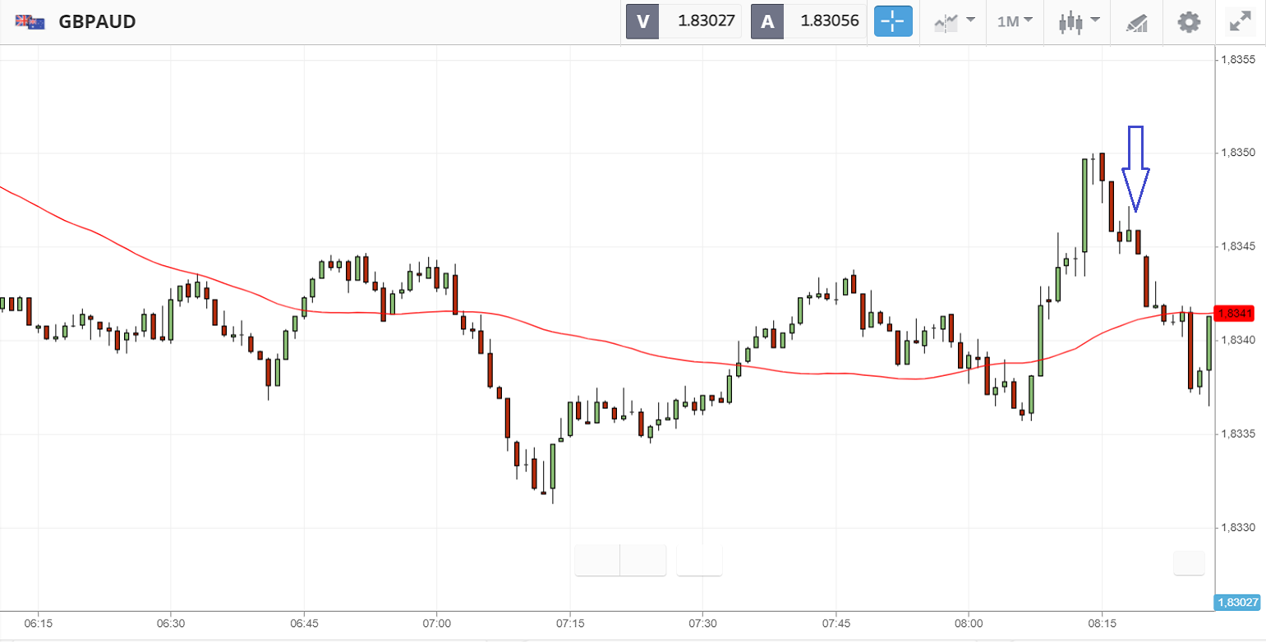Expand the chart to fullscreen
1266x642 pixels.
coord(1239,22)
